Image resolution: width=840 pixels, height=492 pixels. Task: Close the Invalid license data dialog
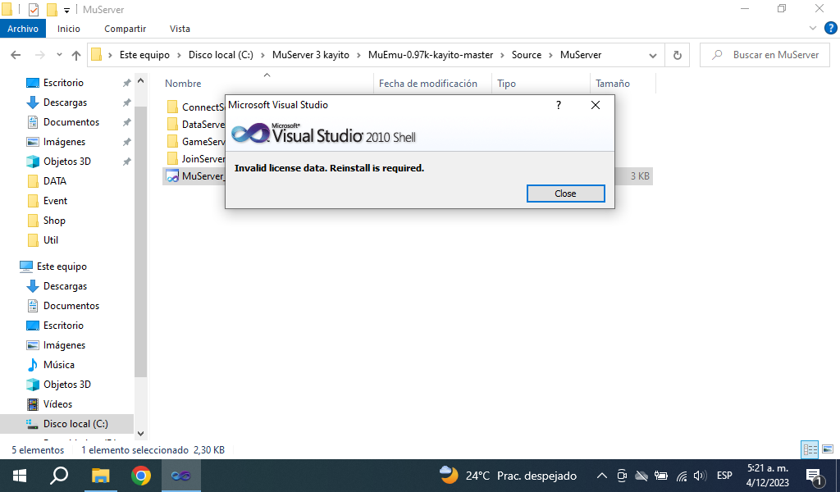point(565,194)
